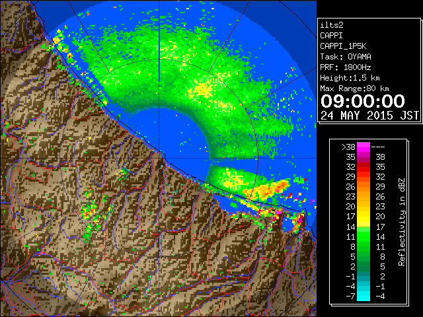Click the magenta top swatch of legend
Screen dimensions: 423x317
click(x=364, y=147)
